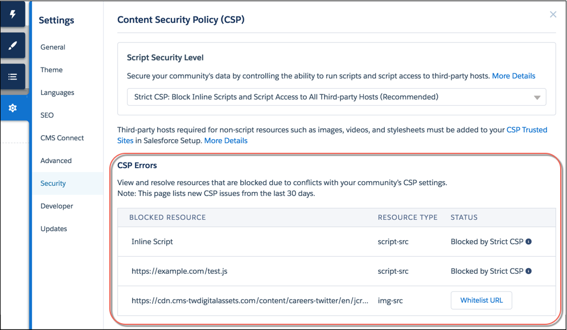The width and height of the screenshot is (567, 330).
Task: Open the CSP Trusted Sites link
Action: [x=527, y=130]
